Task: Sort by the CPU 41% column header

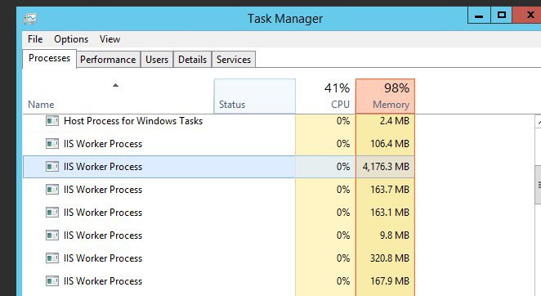Action: pyautogui.click(x=325, y=96)
